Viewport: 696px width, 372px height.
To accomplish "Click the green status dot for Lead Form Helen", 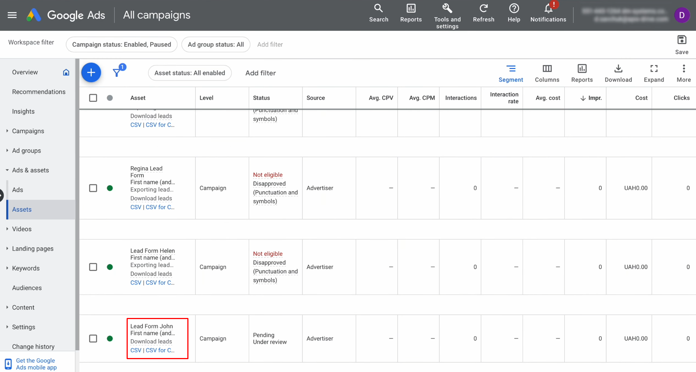I will (x=110, y=267).
